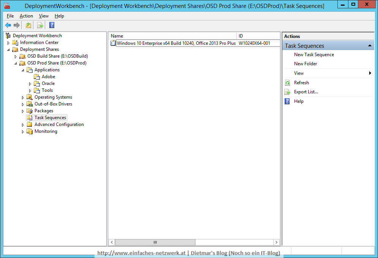Select the Task Sequences tree label
This screenshot has width=378, height=258.
pos(50,118)
